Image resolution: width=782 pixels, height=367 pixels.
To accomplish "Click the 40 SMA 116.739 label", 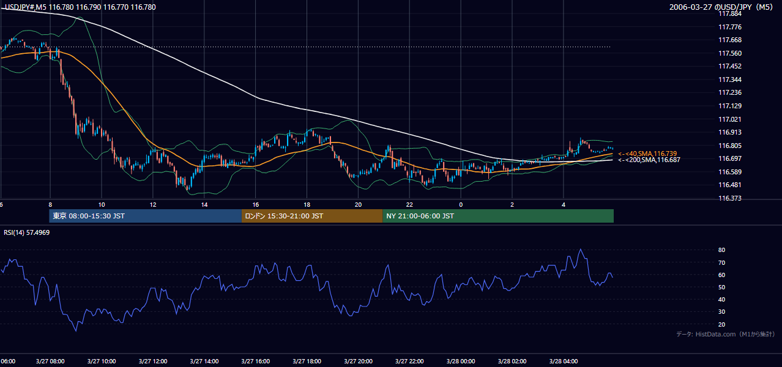I will point(647,154).
